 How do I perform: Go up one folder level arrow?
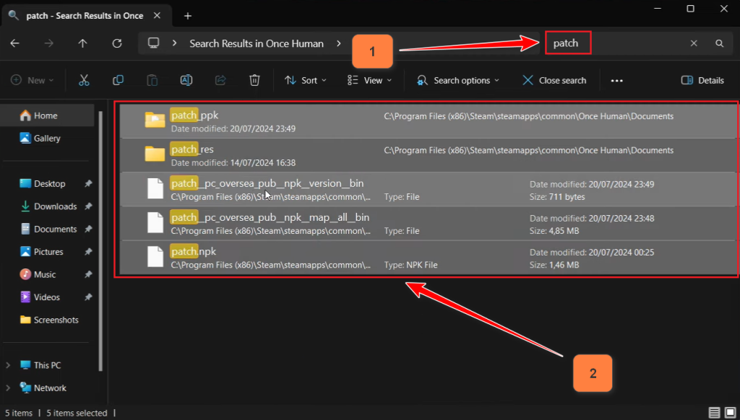82,43
